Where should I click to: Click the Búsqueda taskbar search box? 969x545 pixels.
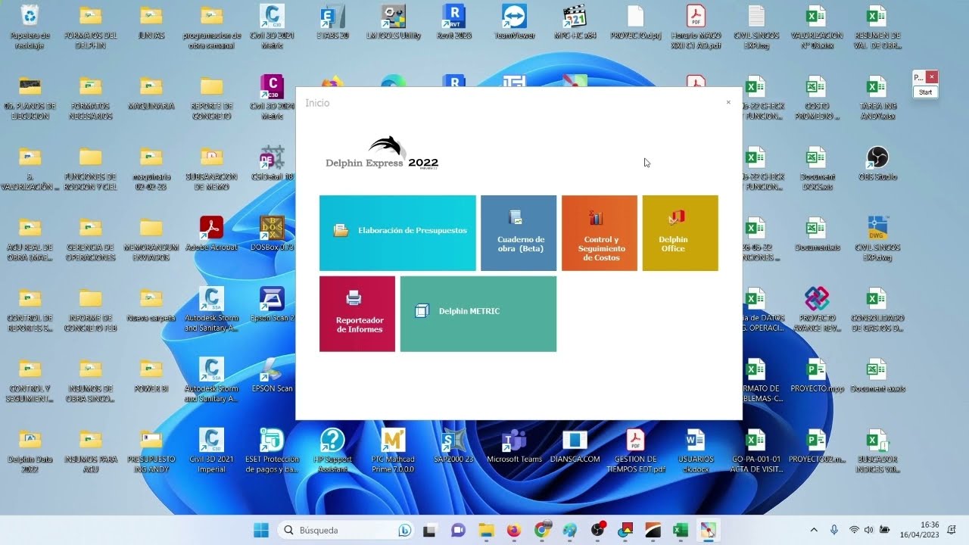pos(347,530)
